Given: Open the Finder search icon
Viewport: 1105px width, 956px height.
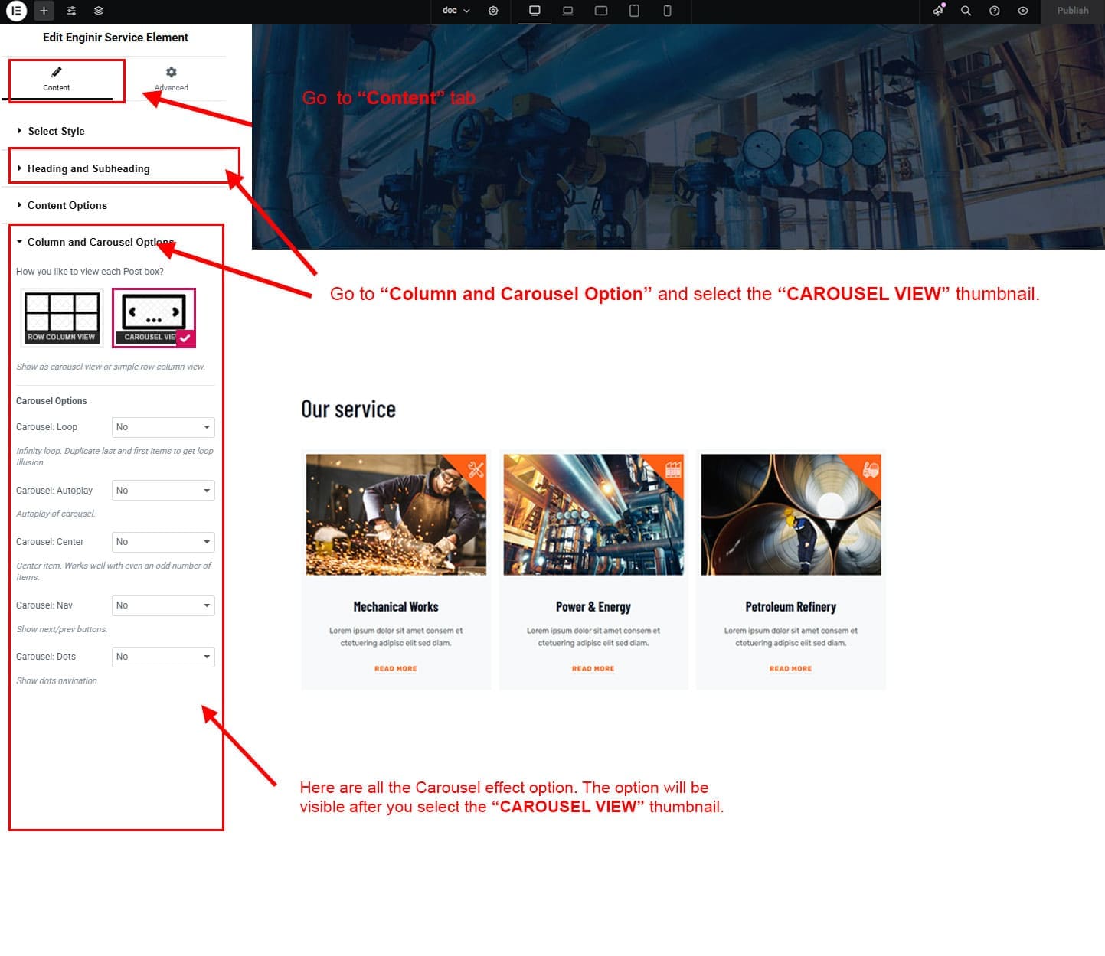Looking at the screenshot, I should 966,11.
